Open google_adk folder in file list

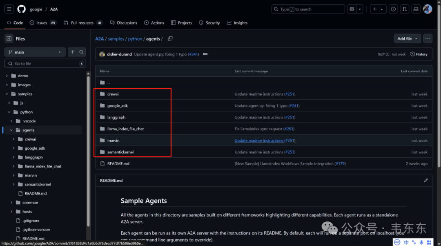(118, 106)
